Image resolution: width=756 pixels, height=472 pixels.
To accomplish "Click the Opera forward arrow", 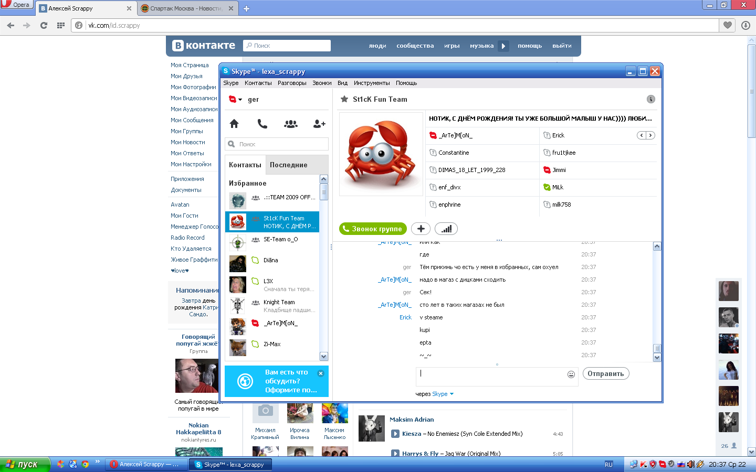I will pyautogui.click(x=27, y=25).
